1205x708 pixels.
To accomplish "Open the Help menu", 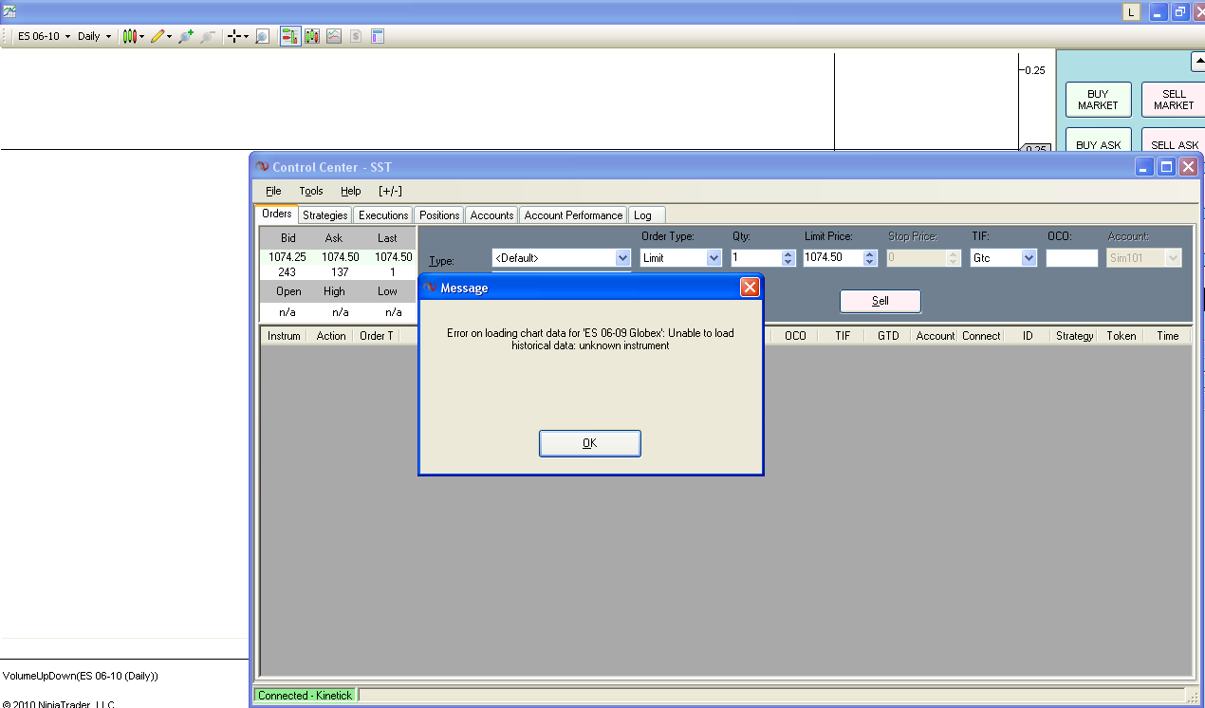I will coord(351,191).
